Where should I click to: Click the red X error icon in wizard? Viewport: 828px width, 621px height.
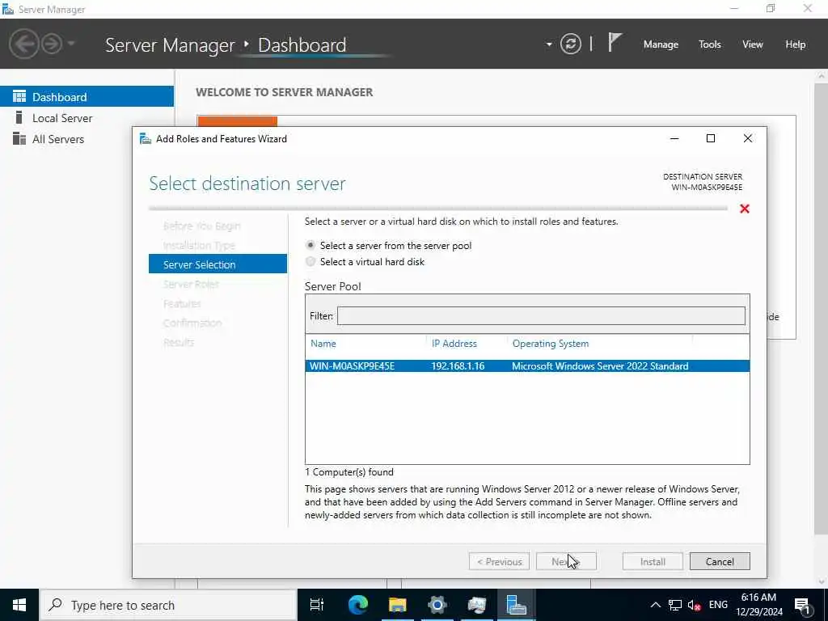[x=745, y=209]
